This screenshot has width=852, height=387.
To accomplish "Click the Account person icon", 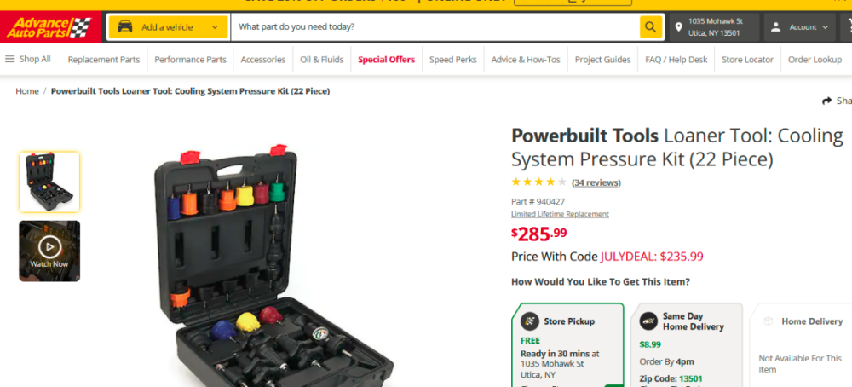I will [775, 27].
